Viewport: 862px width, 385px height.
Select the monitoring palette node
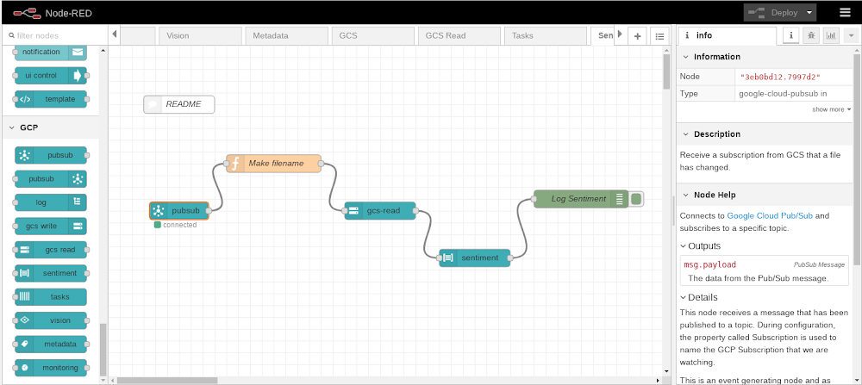click(51, 368)
